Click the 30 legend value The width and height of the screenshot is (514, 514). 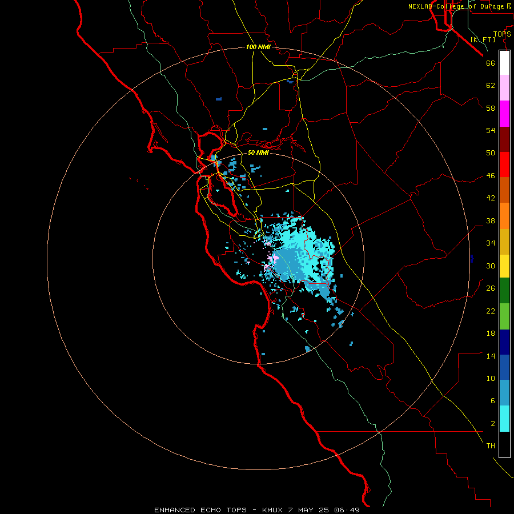(491, 266)
